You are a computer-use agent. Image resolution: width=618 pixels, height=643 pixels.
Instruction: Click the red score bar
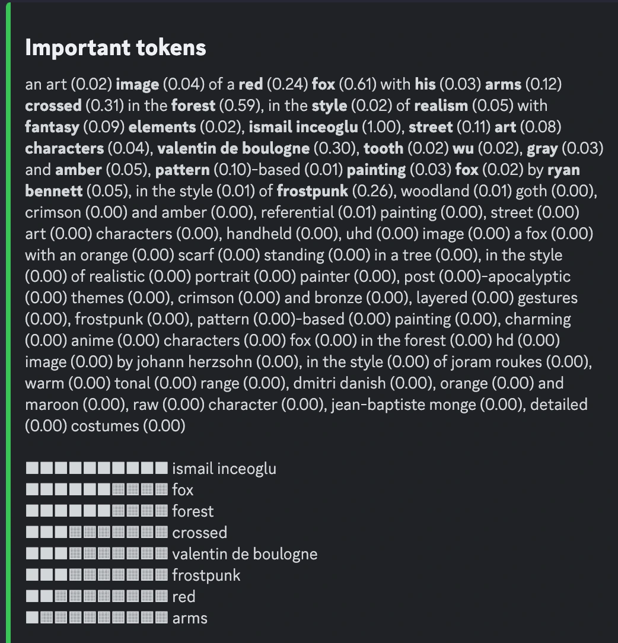[x=97, y=597]
